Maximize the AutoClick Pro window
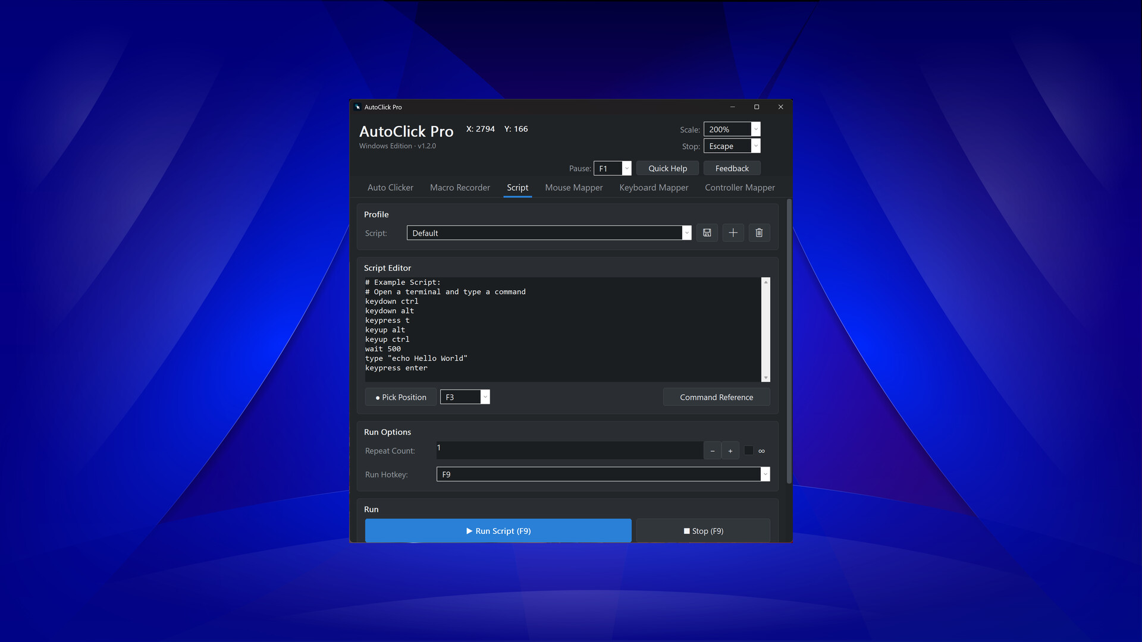The image size is (1142, 642). click(757, 107)
